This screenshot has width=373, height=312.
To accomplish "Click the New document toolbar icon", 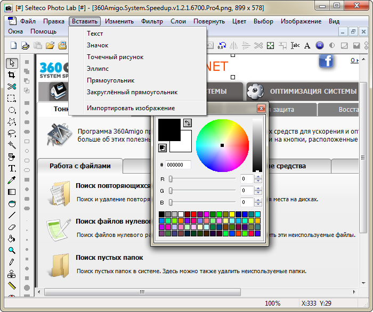I will pyautogui.click(x=13, y=45).
